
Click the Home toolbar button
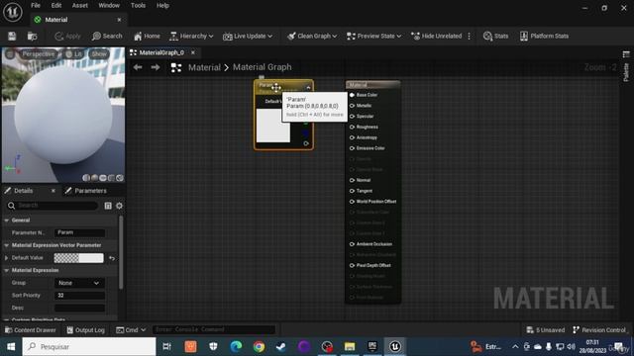coord(147,36)
